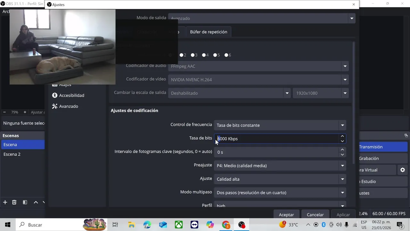The image size is (410, 231).
Task: Delete the selected scene with trash icon
Action: (x=14, y=202)
